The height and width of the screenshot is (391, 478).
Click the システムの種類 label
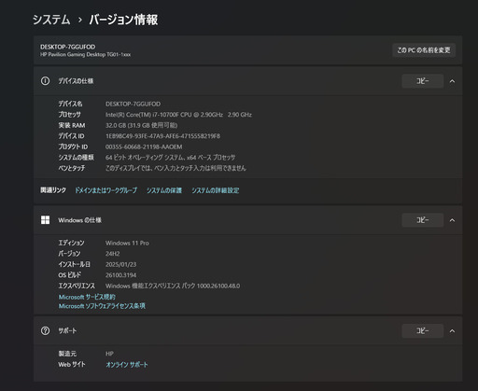click(76, 158)
